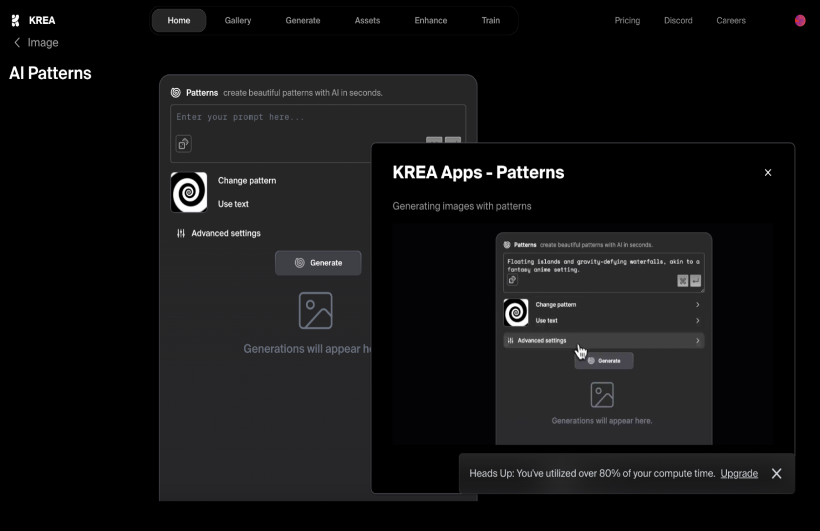Click the command key icon in preview
The width and height of the screenshot is (820, 531).
[682, 281]
